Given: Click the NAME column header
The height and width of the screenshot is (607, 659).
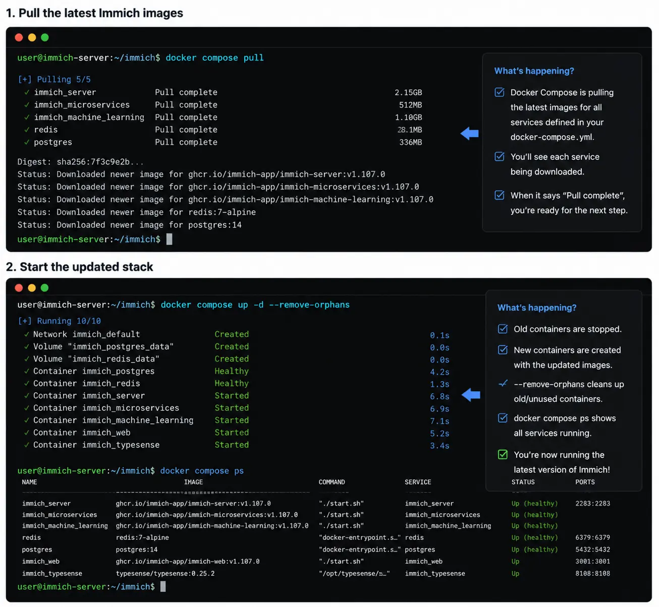Looking at the screenshot, I should (29, 482).
